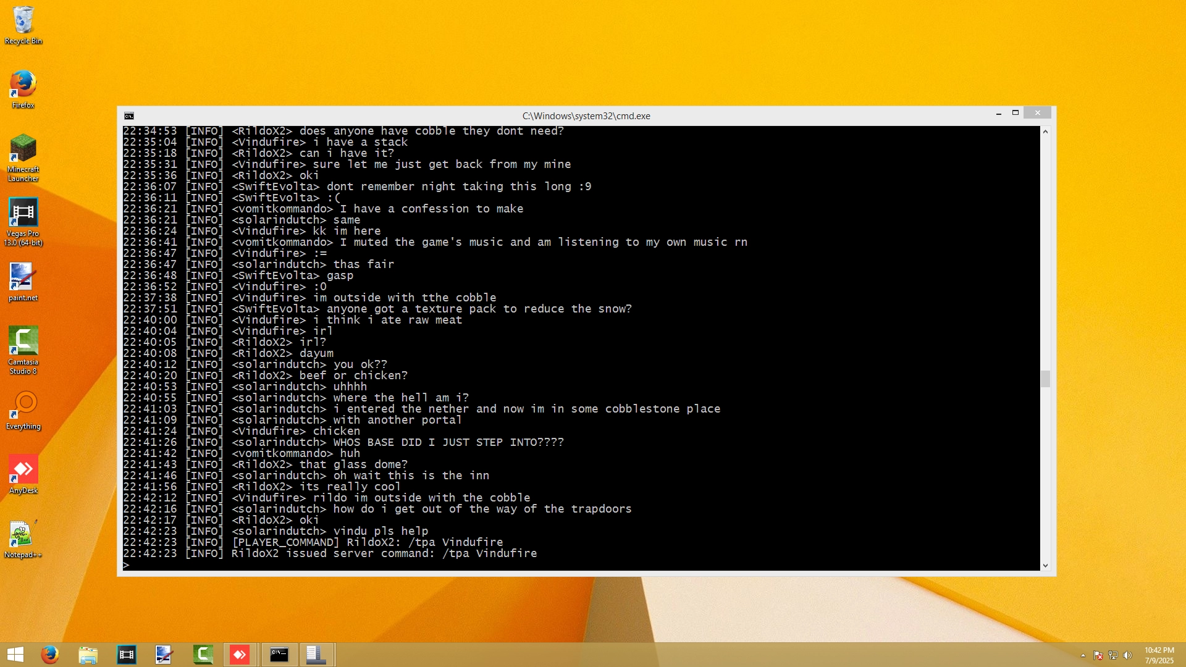Click the console scrollbar down arrow
The image size is (1186, 667).
[x=1045, y=566]
